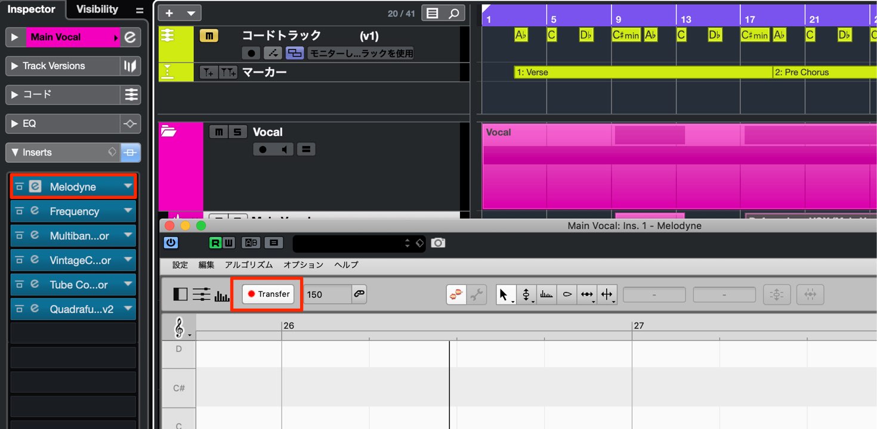
Task: Open the Multiband insert slot dropdown arrow
Action: pyautogui.click(x=128, y=235)
